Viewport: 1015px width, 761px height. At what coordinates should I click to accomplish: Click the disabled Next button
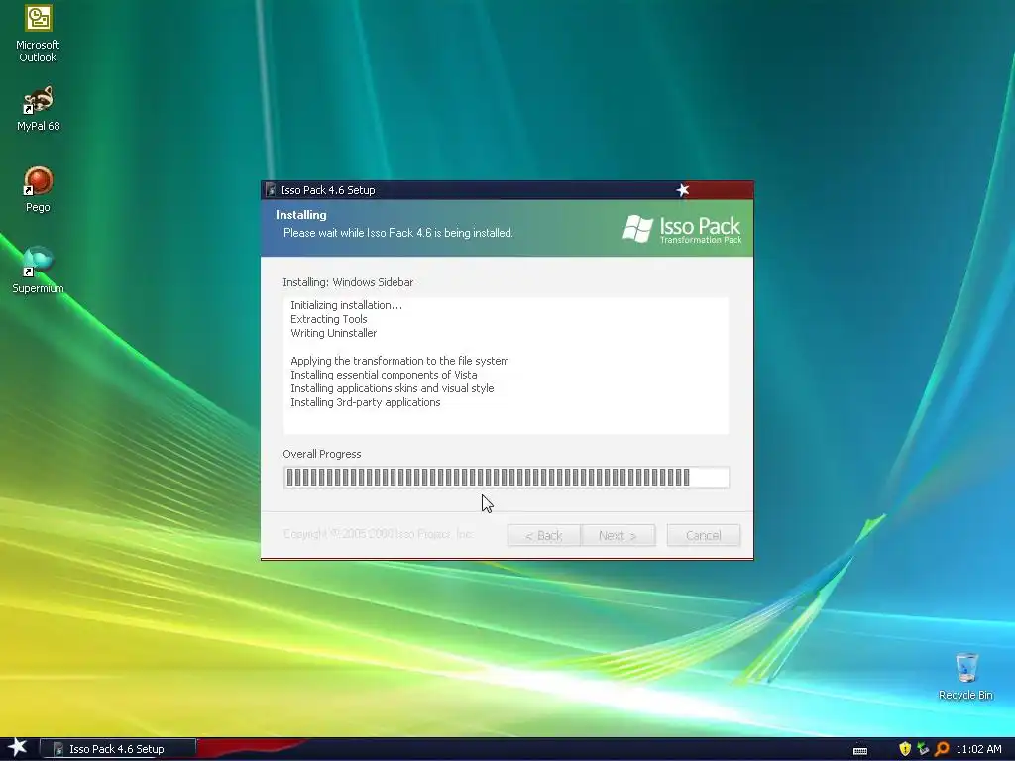pyautogui.click(x=618, y=535)
